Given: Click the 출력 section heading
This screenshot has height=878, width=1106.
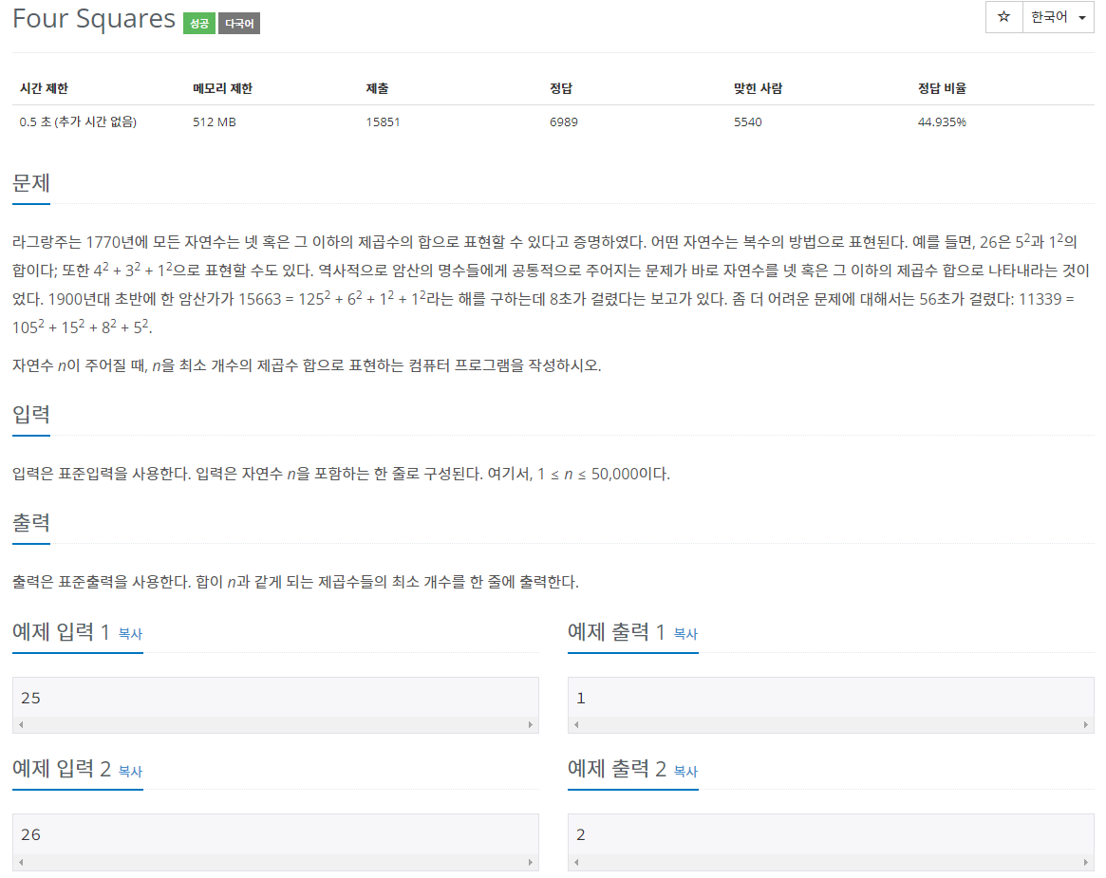Looking at the screenshot, I should [31, 523].
